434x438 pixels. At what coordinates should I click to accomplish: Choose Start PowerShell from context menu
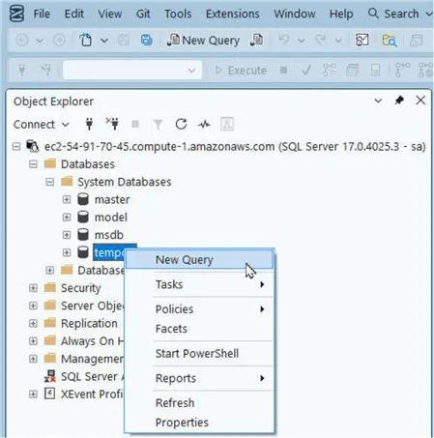pyautogui.click(x=199, y=354)
